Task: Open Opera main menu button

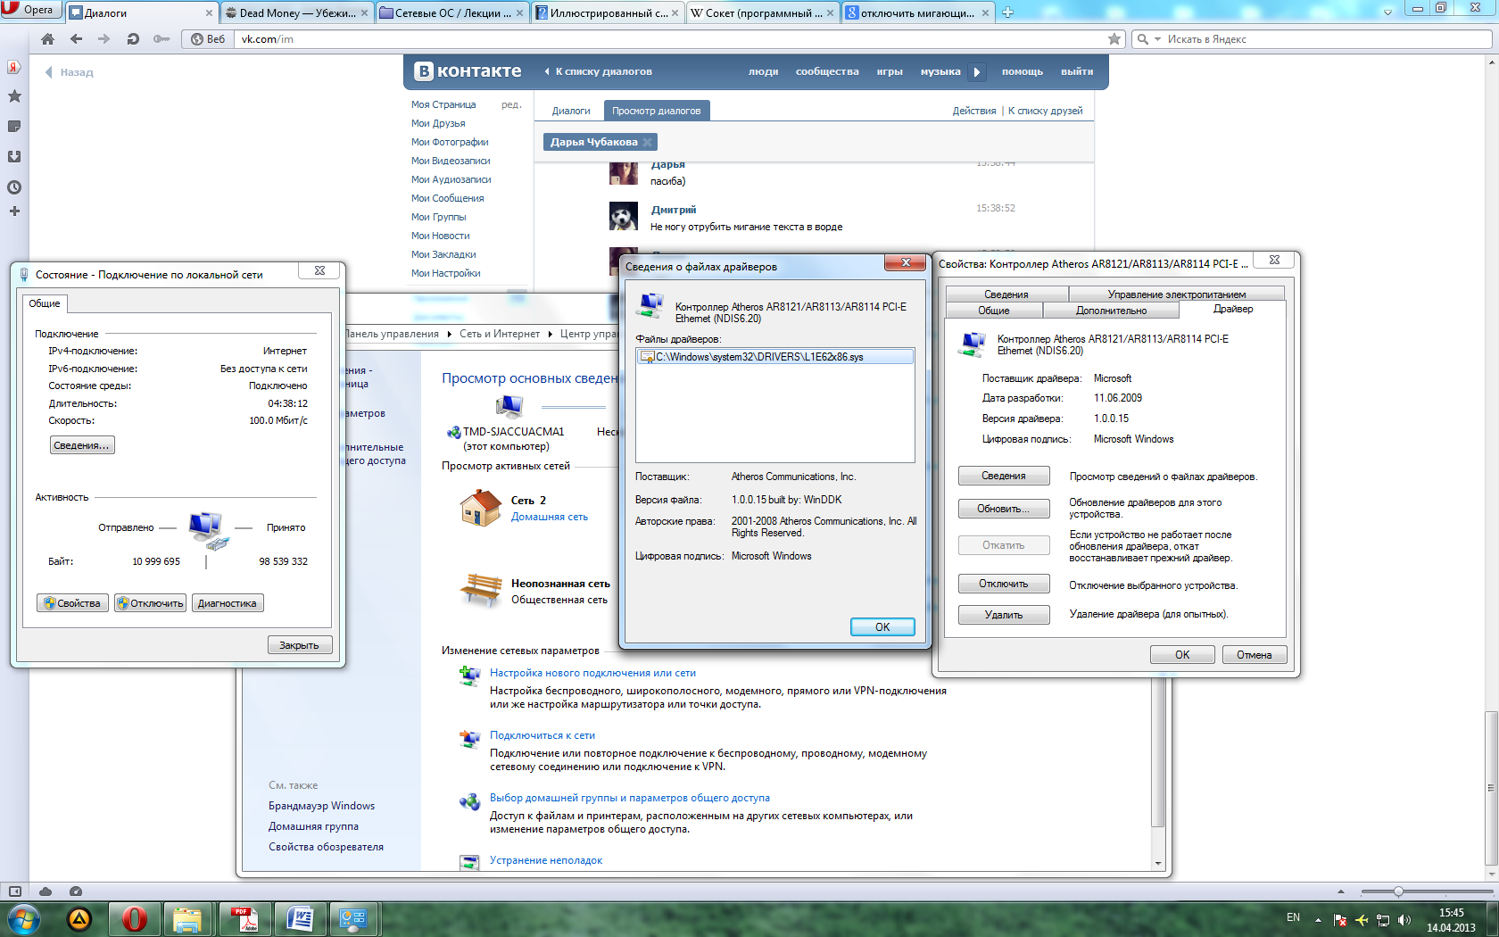Action: (30, 10)
